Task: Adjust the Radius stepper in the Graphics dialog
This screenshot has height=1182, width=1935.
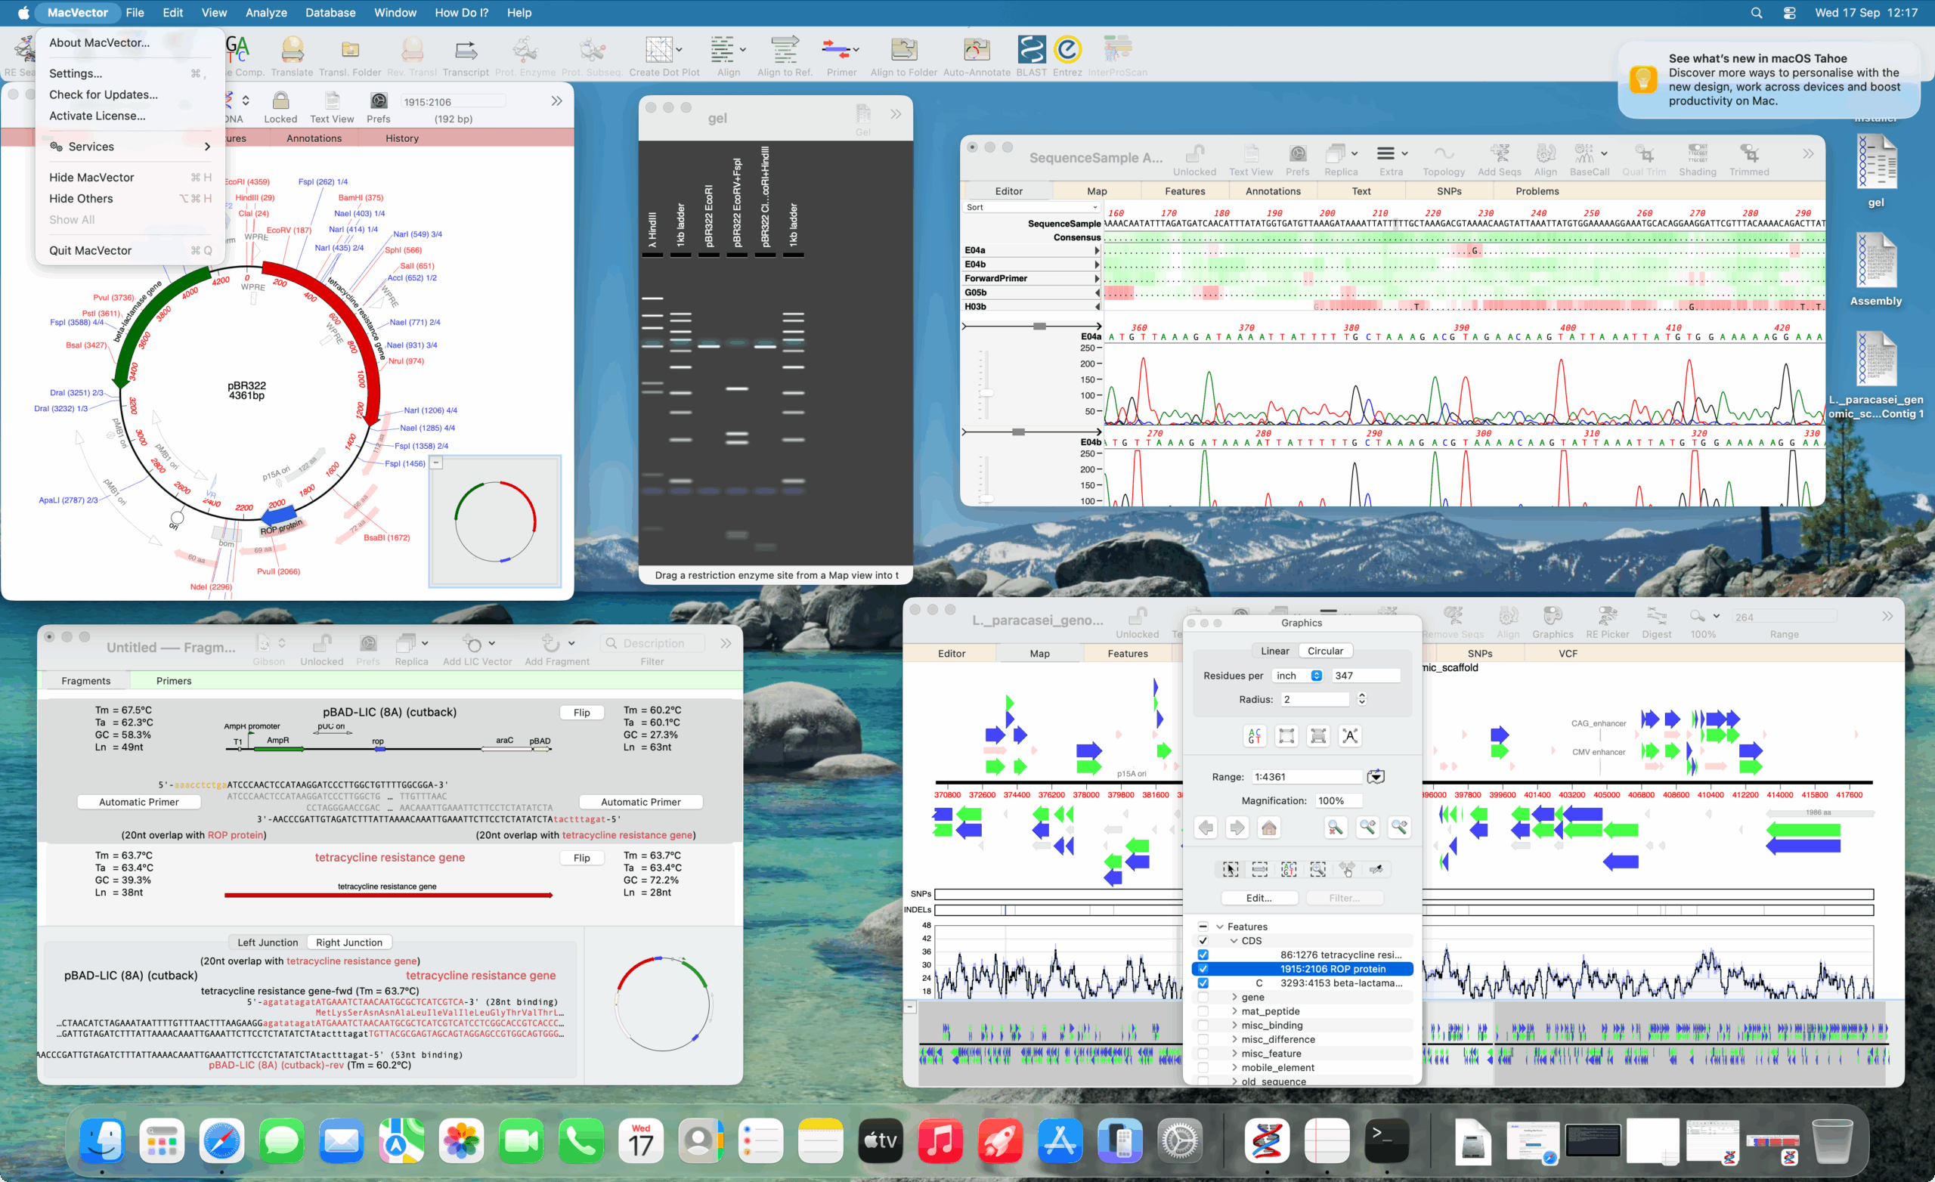Action: (1363, 698)
